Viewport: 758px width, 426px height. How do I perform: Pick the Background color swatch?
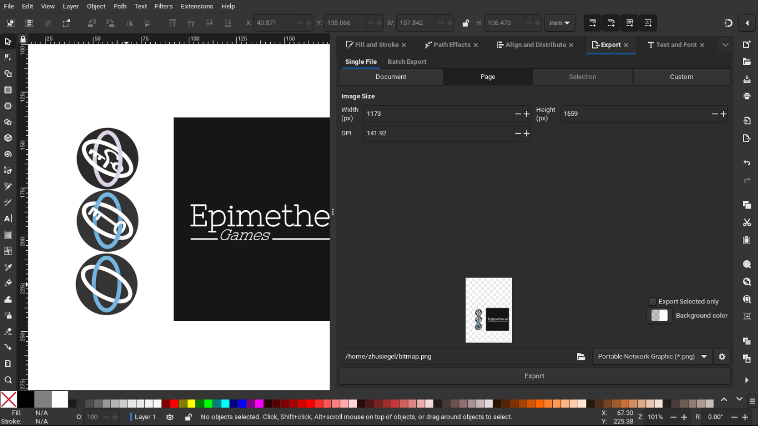point(659,316)
